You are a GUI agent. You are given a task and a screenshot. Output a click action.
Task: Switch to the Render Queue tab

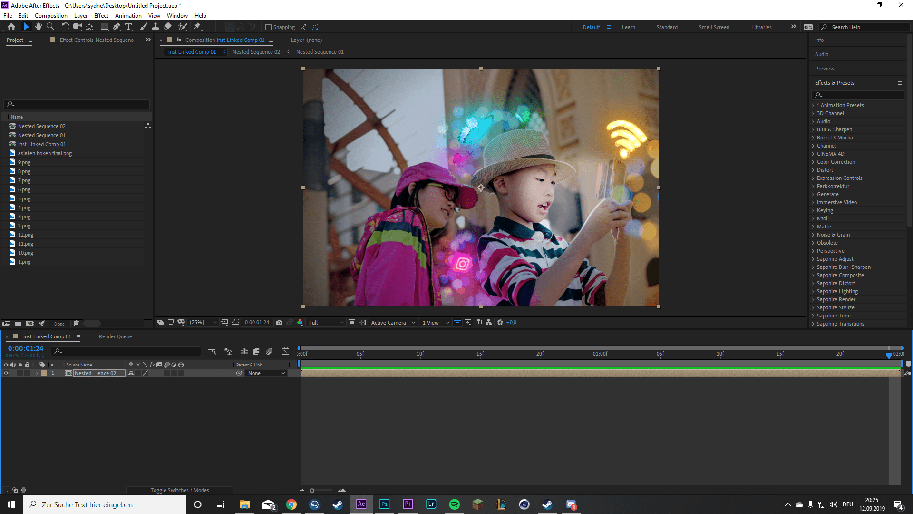coord(115,336)
